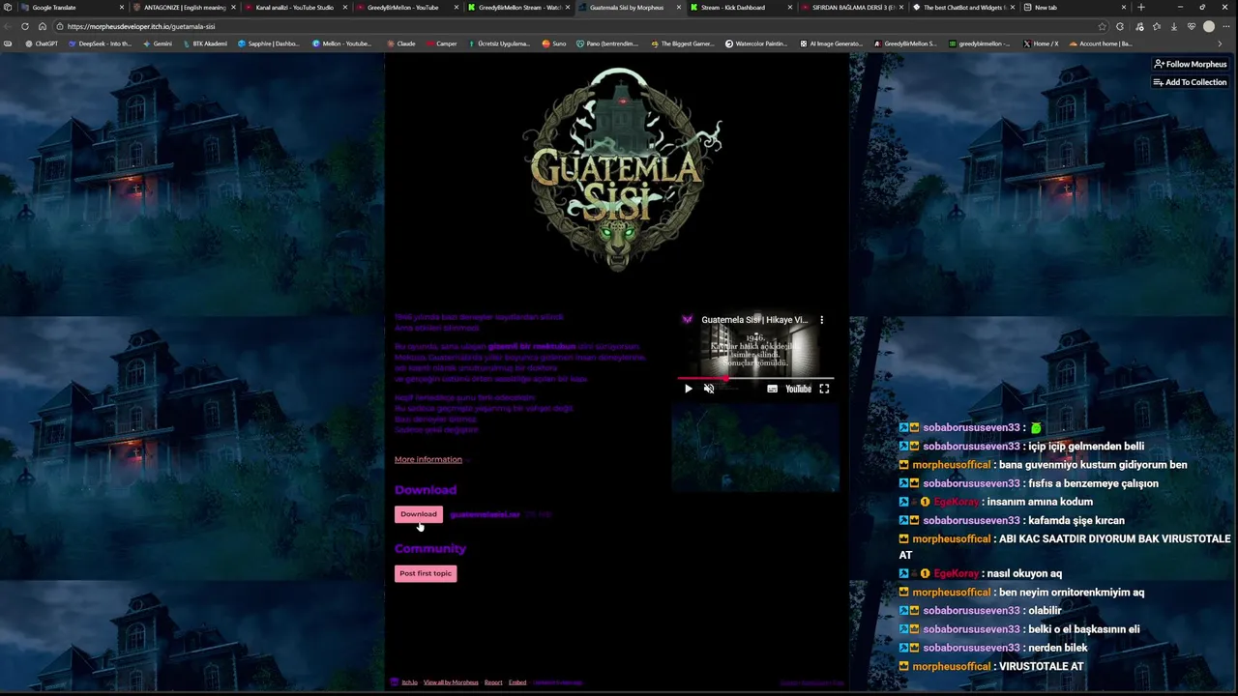
Task: Close the Guatemala Sisi by Morpheus tab
Action: 679,7
